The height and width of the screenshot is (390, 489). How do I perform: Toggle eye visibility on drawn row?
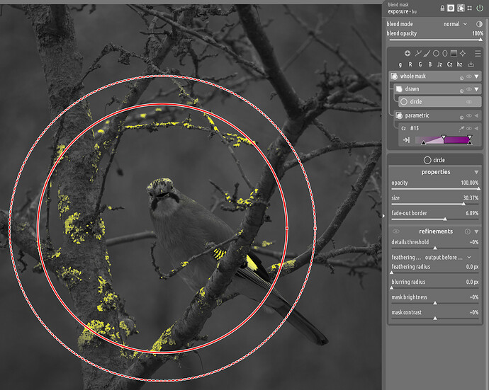click(468, 89)
